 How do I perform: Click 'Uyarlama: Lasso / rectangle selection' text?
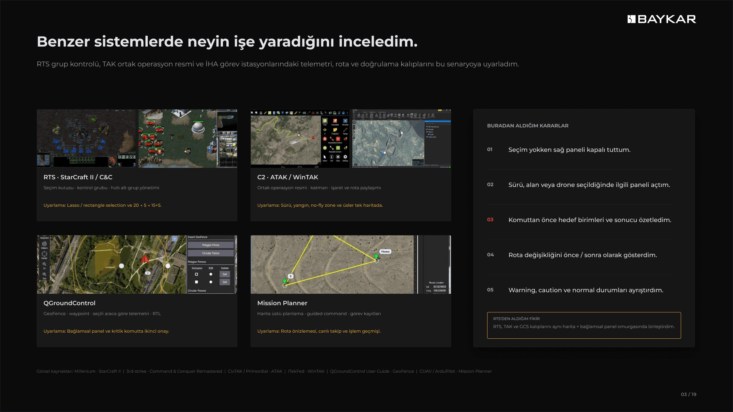[x=102, y=205]
